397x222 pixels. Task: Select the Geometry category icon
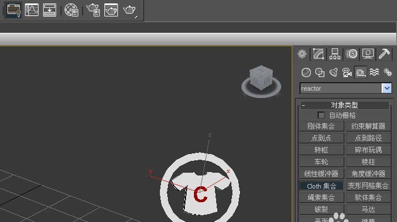[306, 72]
